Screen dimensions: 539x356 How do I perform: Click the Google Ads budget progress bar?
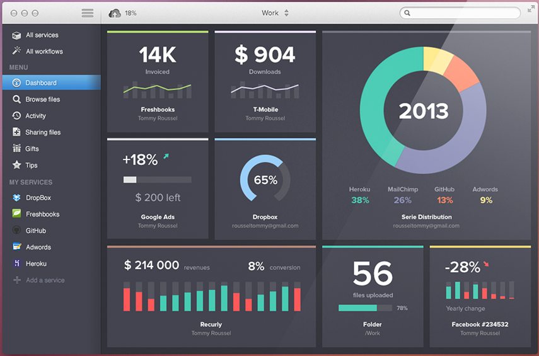158,180
